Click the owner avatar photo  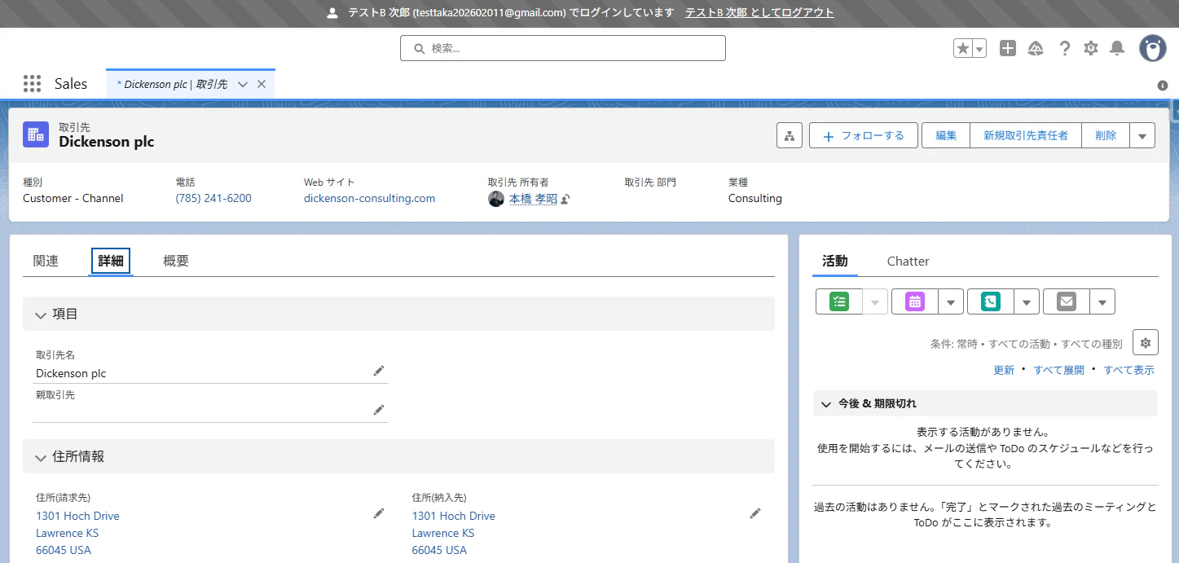pos(496,199)
